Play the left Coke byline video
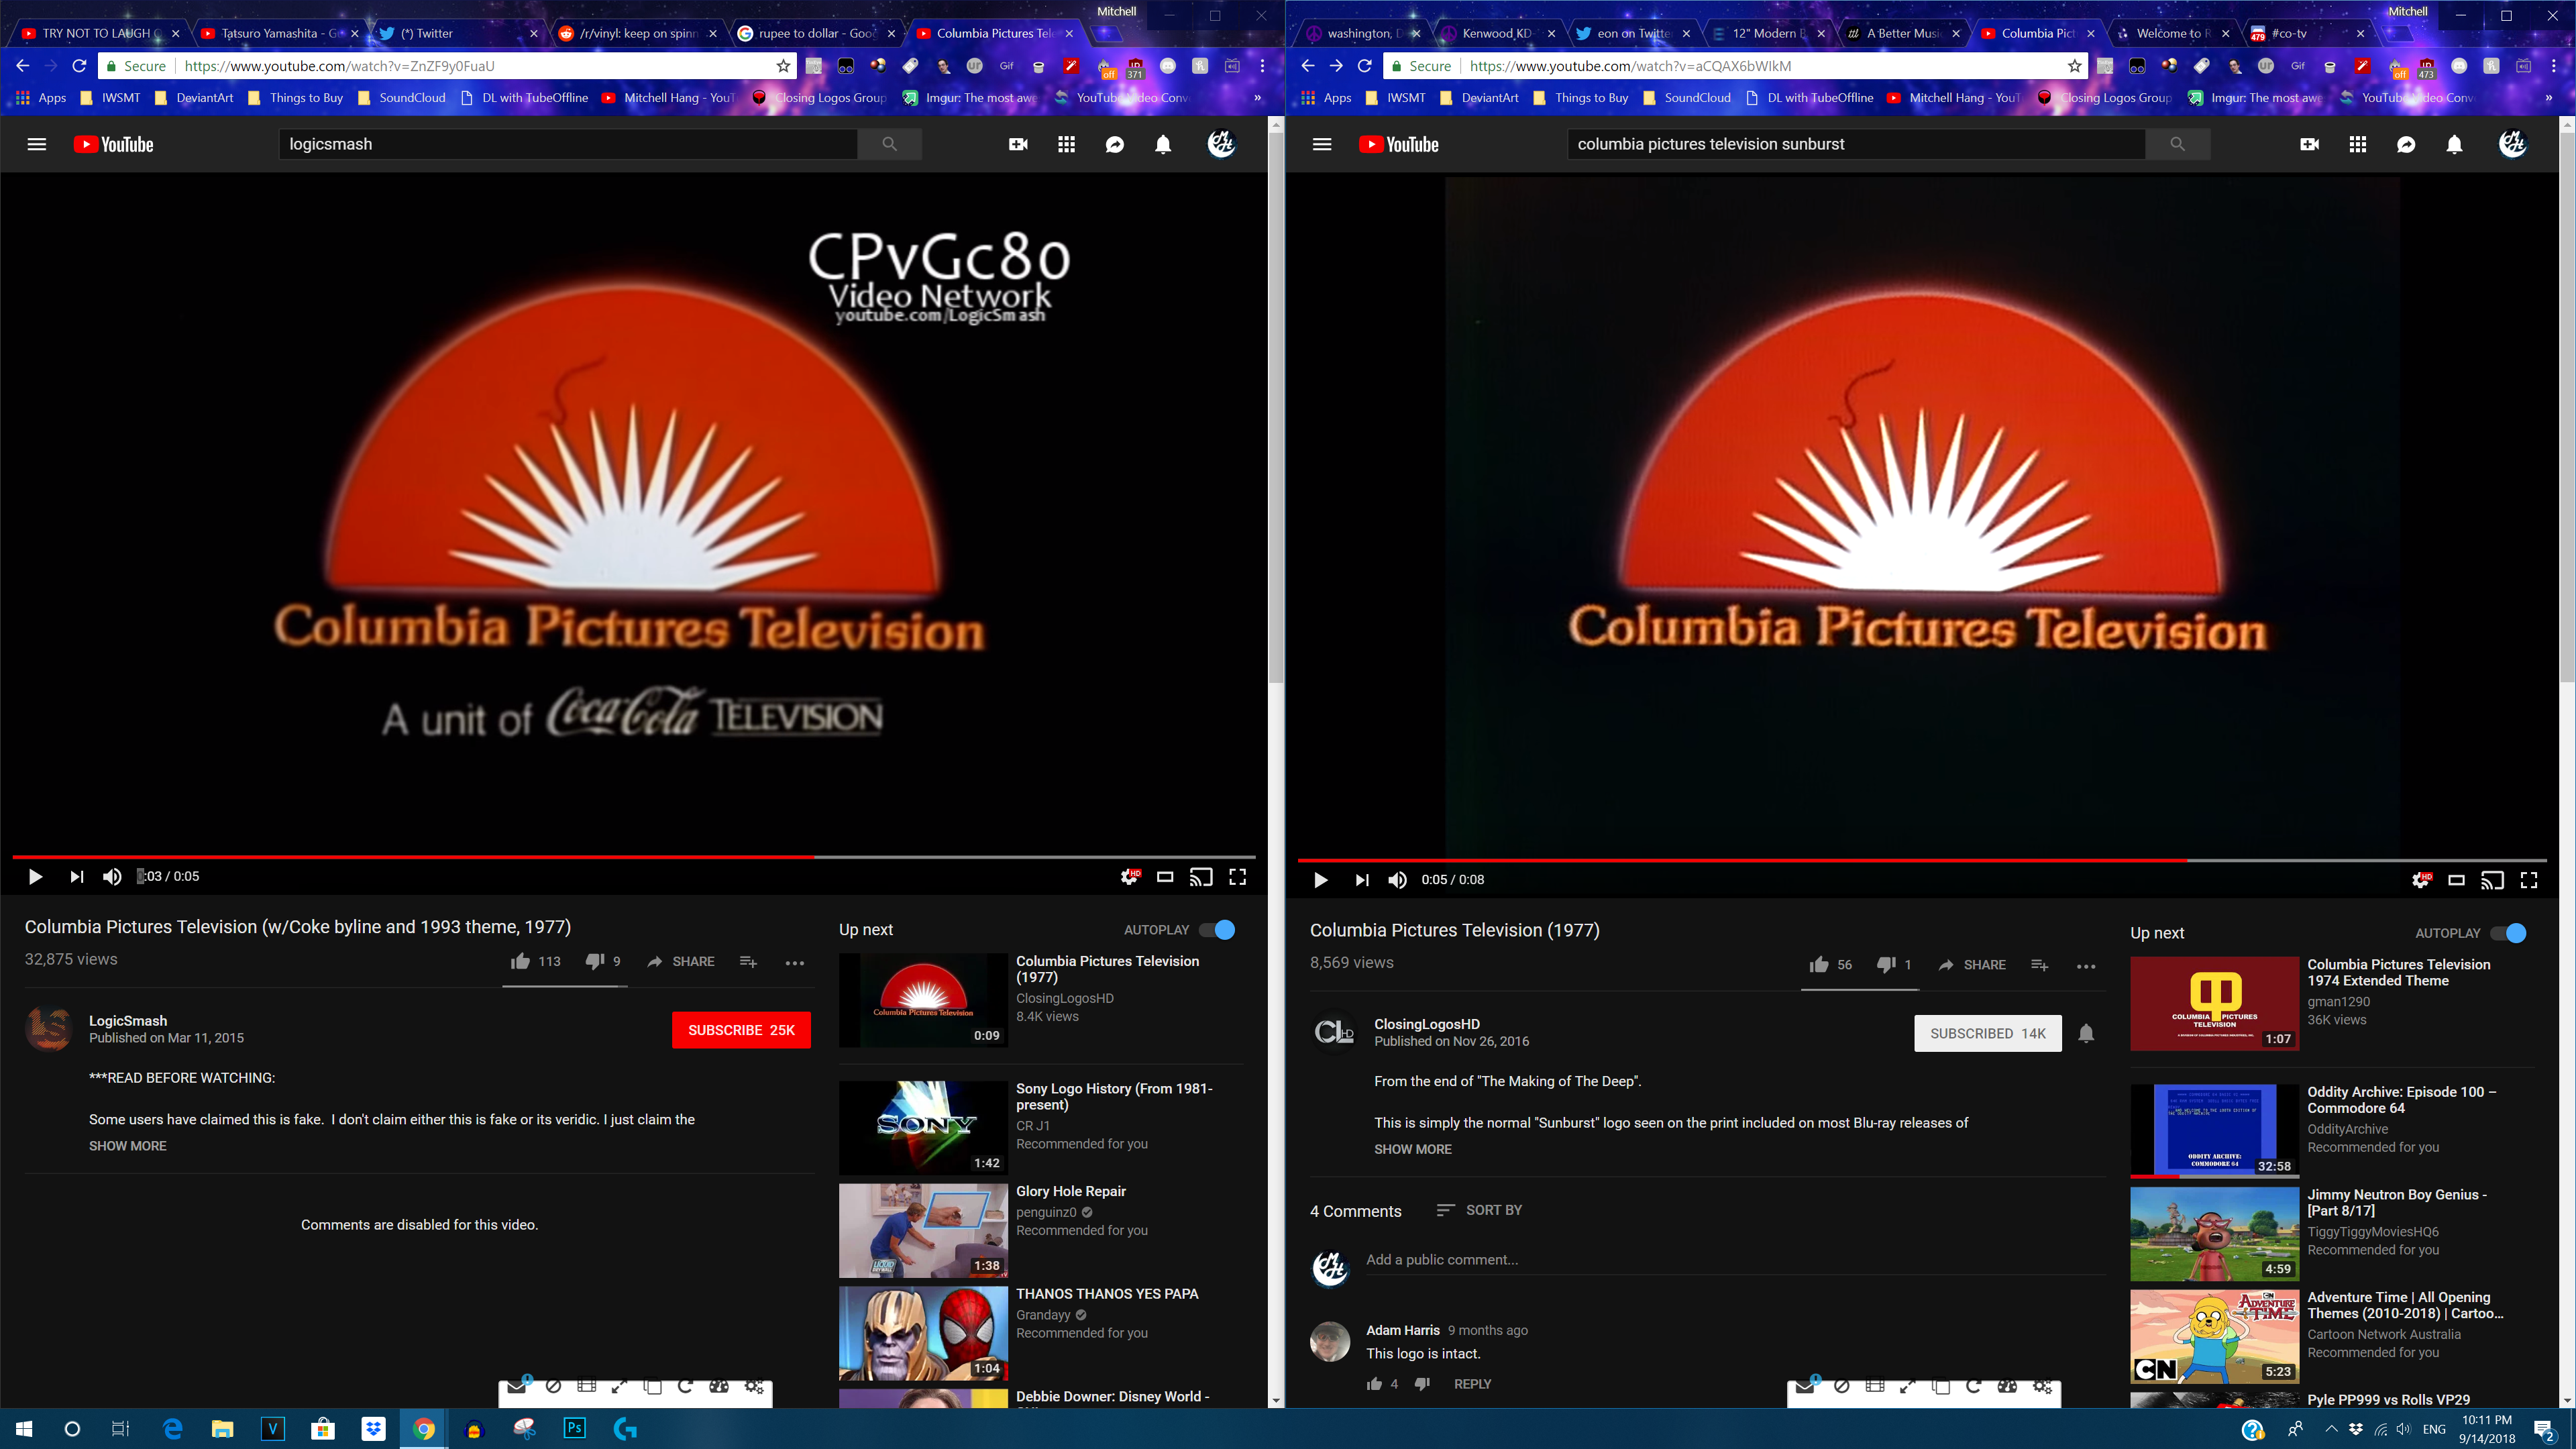2576x1449 pixels. point(35,877)
